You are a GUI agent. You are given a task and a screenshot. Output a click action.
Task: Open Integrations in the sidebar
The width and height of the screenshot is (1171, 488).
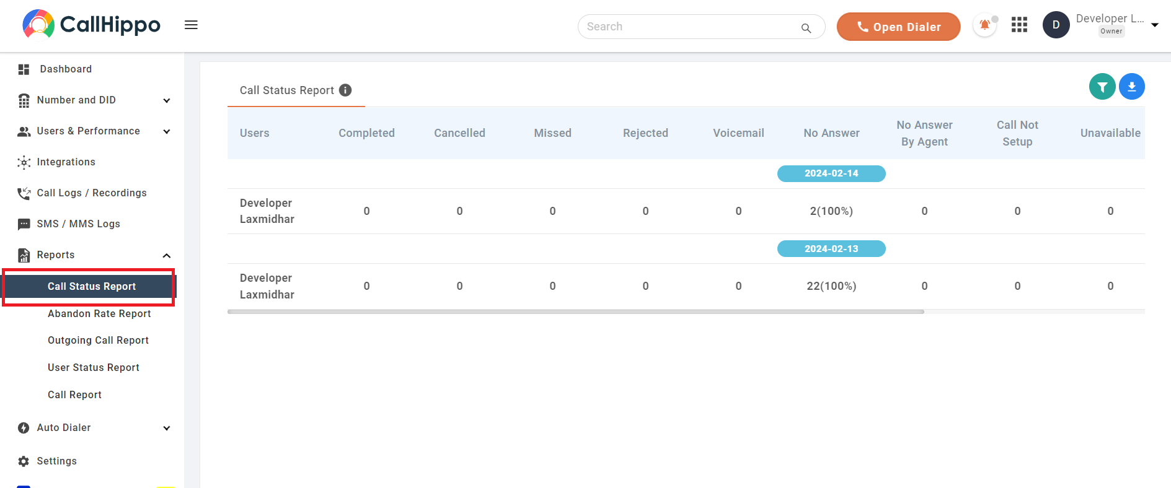(x=66, y=162)
